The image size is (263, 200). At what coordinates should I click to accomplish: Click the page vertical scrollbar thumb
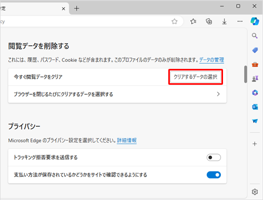click(246, 74)
